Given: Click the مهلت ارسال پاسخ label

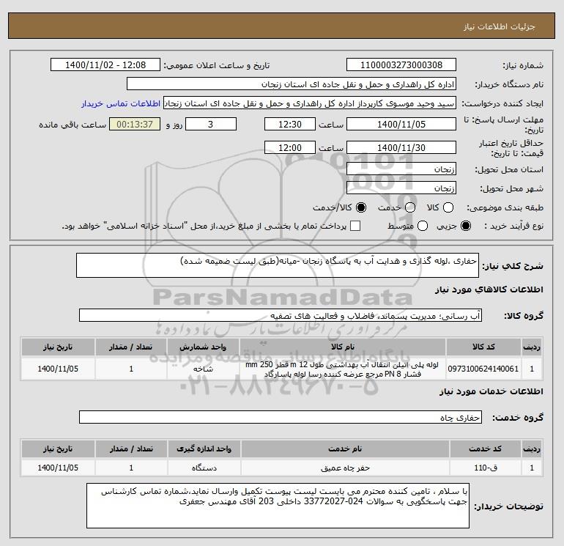Looking at the screenshot, I should (504, 125).
